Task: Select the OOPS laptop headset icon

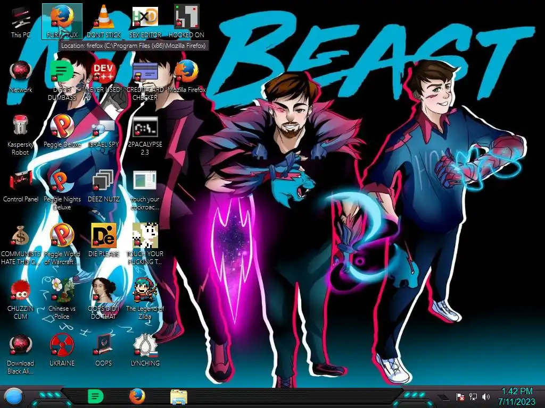Action: pyautogui.click(x=104, y=351)
